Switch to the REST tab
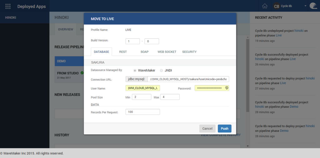This screenshot has width=320, height=158. pyautogui.click(x=123, y=52)
